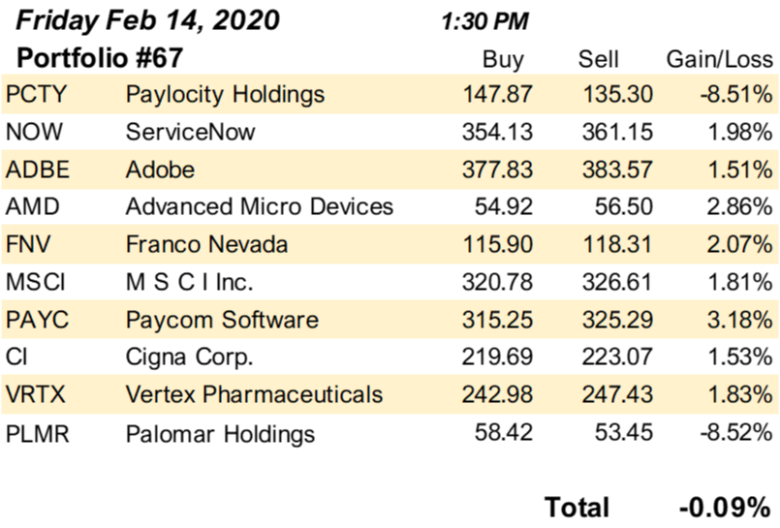The width and height of the screenshot is (780, 528).
Task: Click the VRTX ticker symbol
Action: pyautogui.click(x=36, y=394)
